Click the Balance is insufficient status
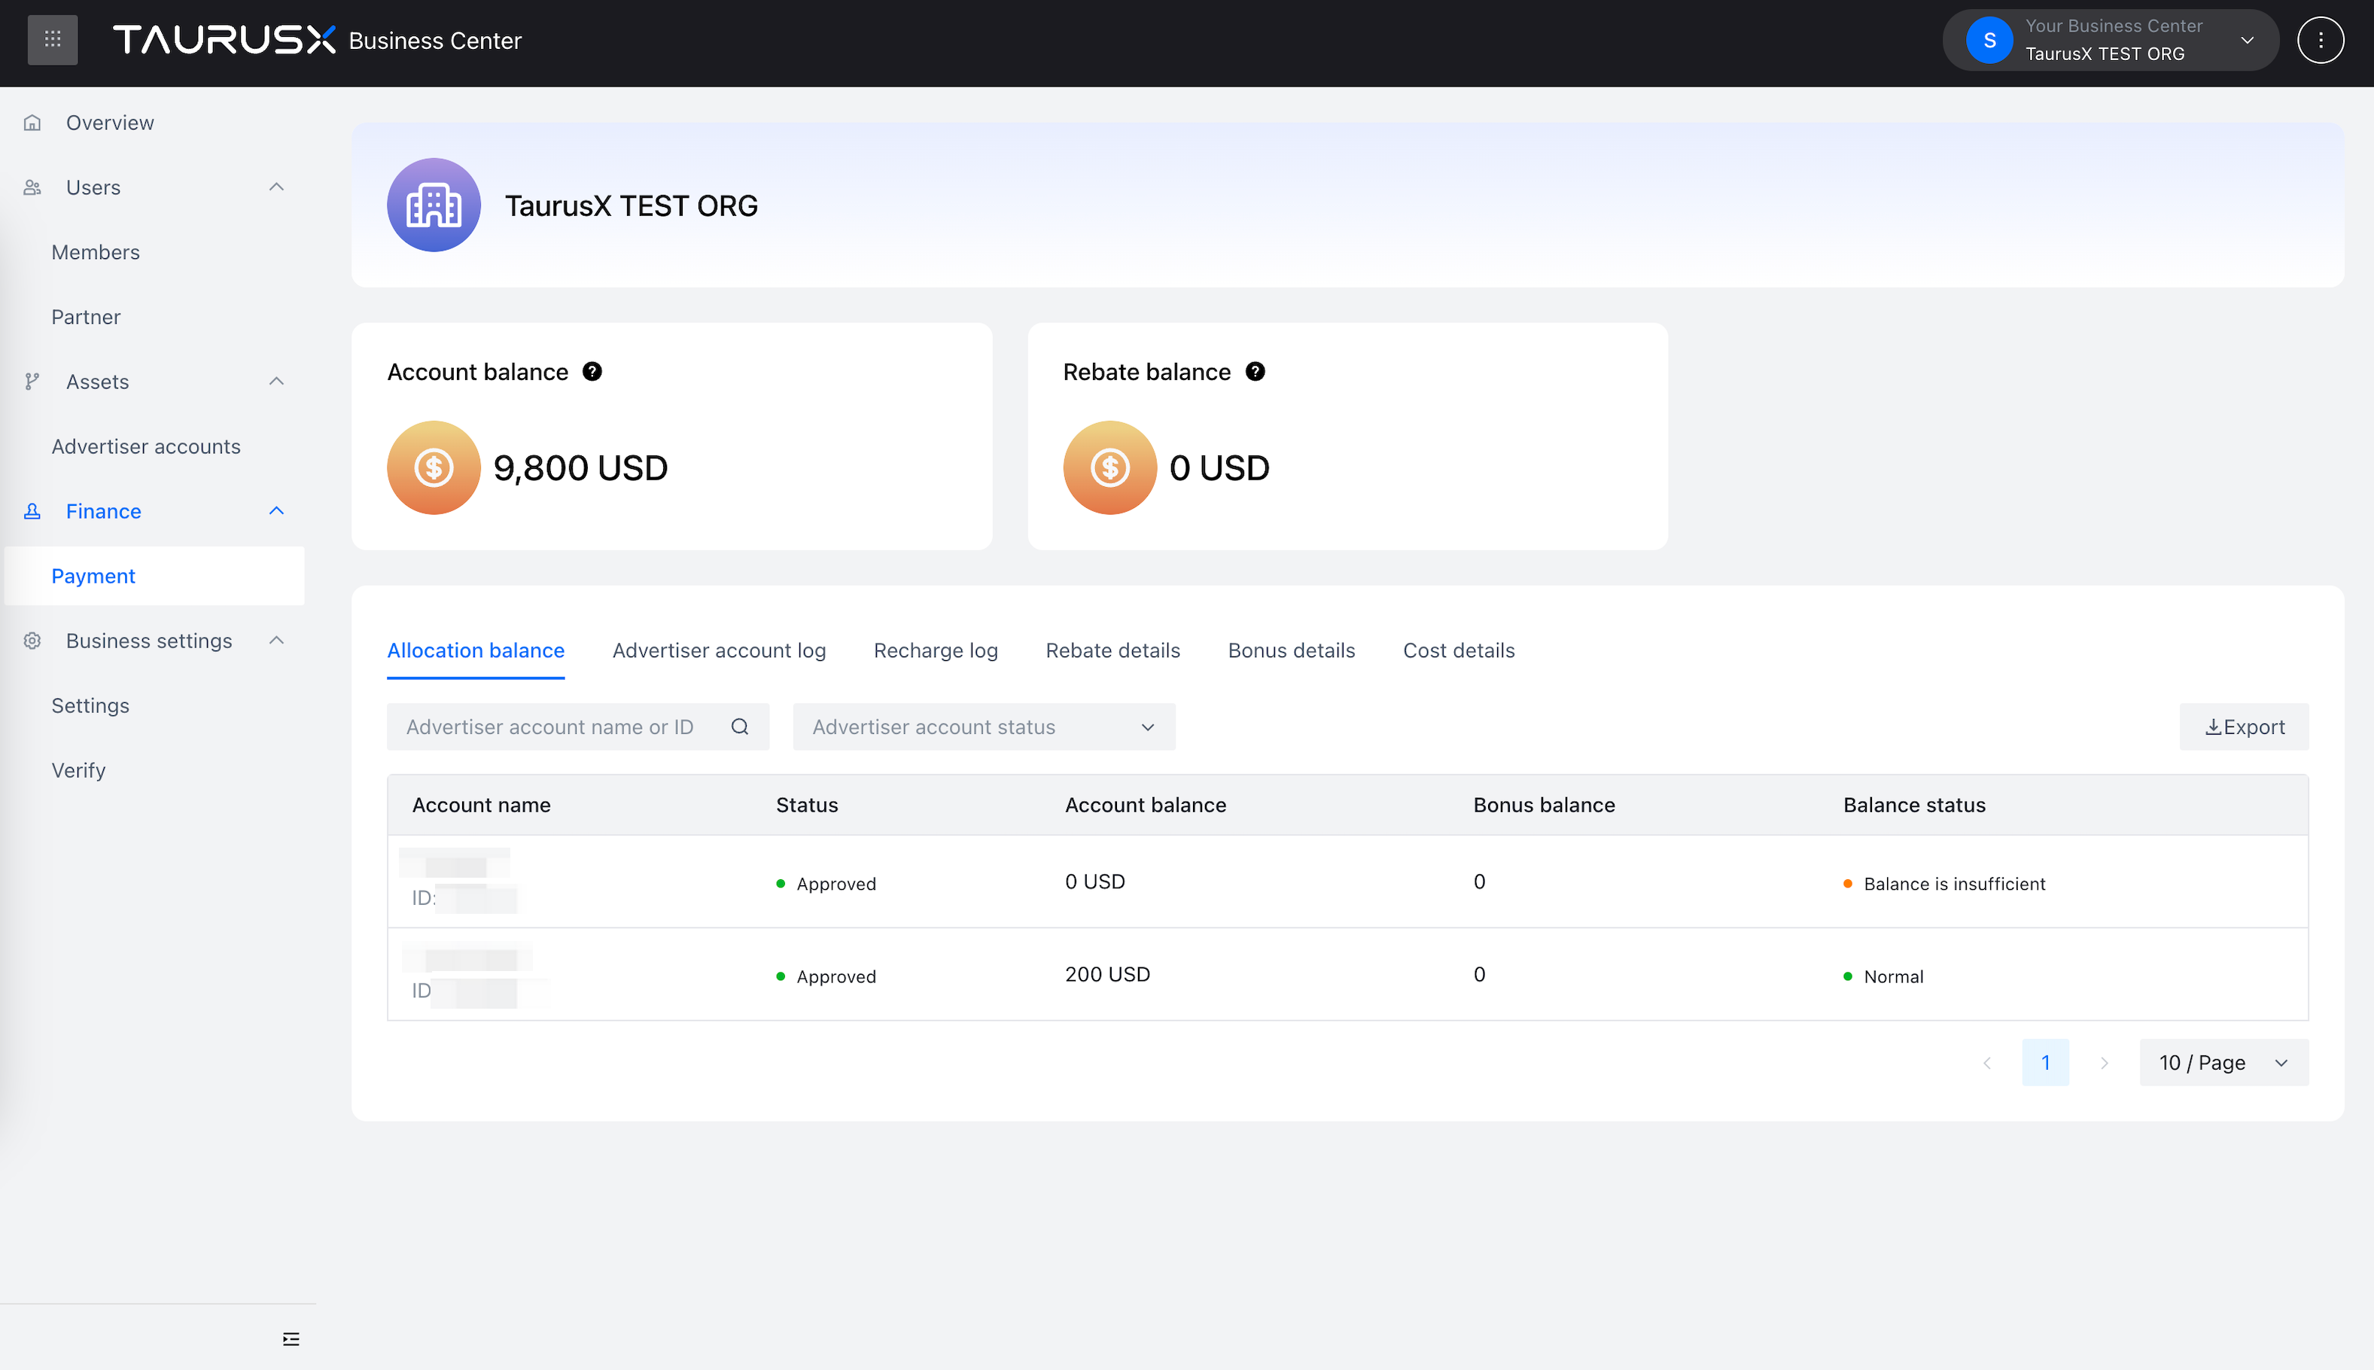Image resolution: width=2374 pixels, height=1370 pixels. [x=1944, y=884]
